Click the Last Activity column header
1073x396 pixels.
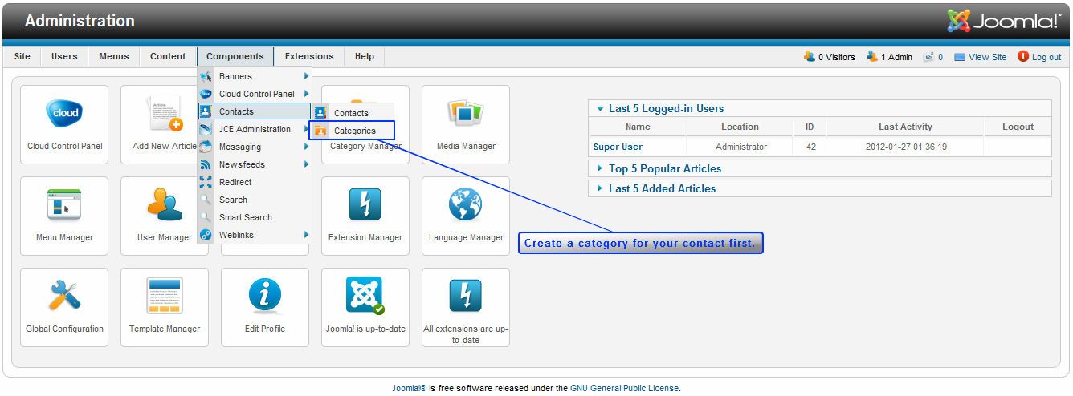[x=905, y=127]
